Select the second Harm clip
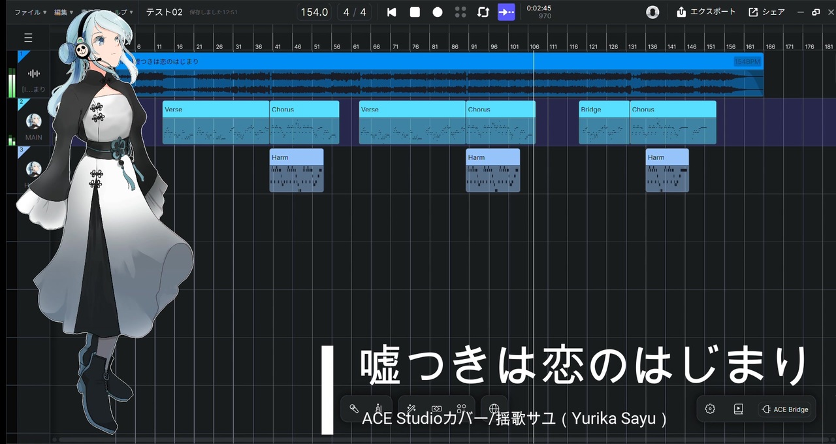The width and height of the screenshot is (836, 444). 493,170
